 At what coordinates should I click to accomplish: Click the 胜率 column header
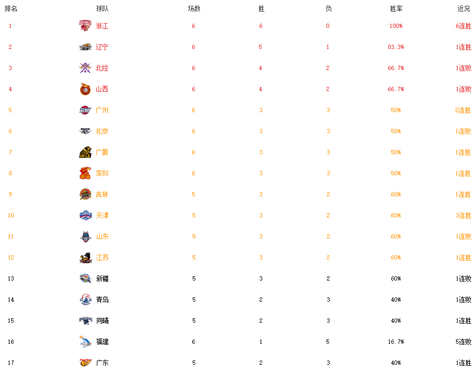point(396,9)
